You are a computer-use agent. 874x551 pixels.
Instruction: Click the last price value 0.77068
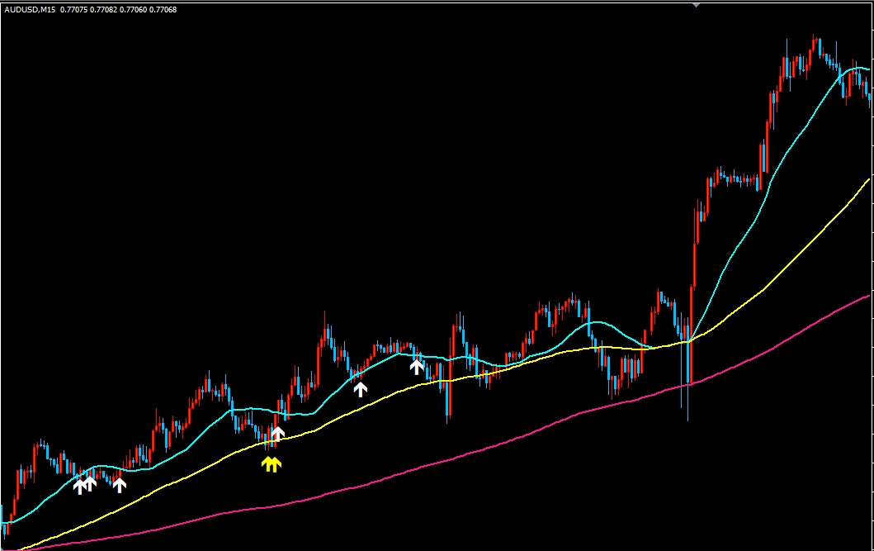tap(163, 9)
